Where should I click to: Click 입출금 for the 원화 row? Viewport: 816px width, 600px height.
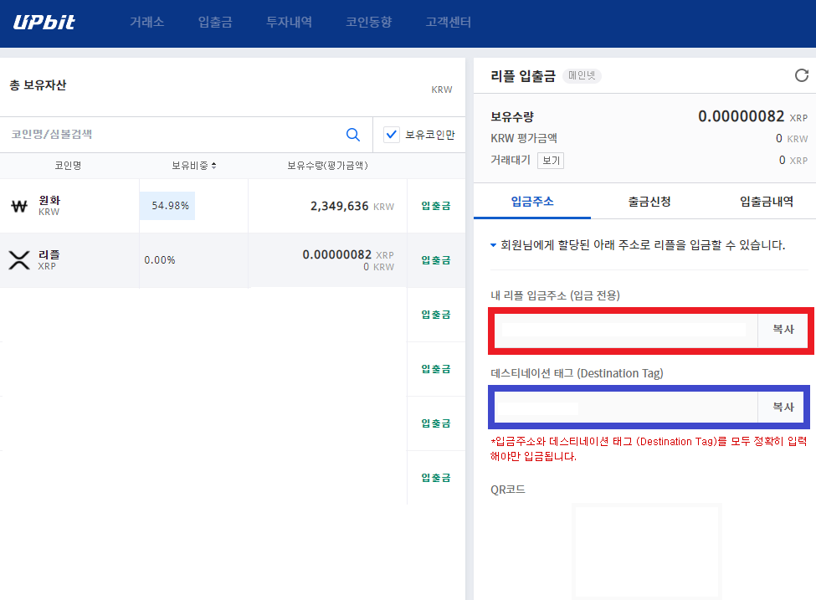pyautogui.click(x=436, y=206)
